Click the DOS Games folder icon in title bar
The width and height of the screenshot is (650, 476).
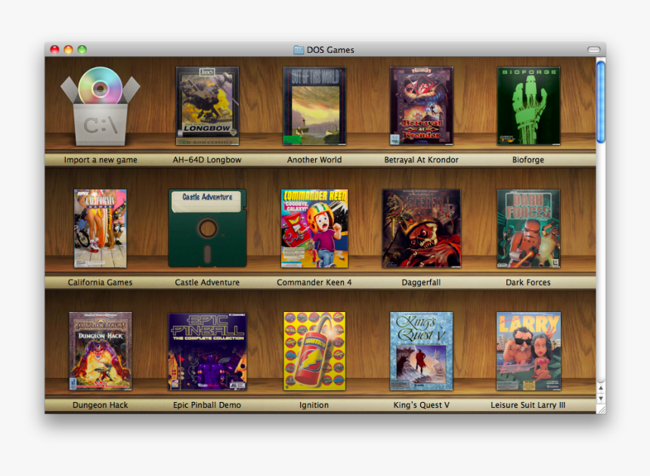point(299,50)
